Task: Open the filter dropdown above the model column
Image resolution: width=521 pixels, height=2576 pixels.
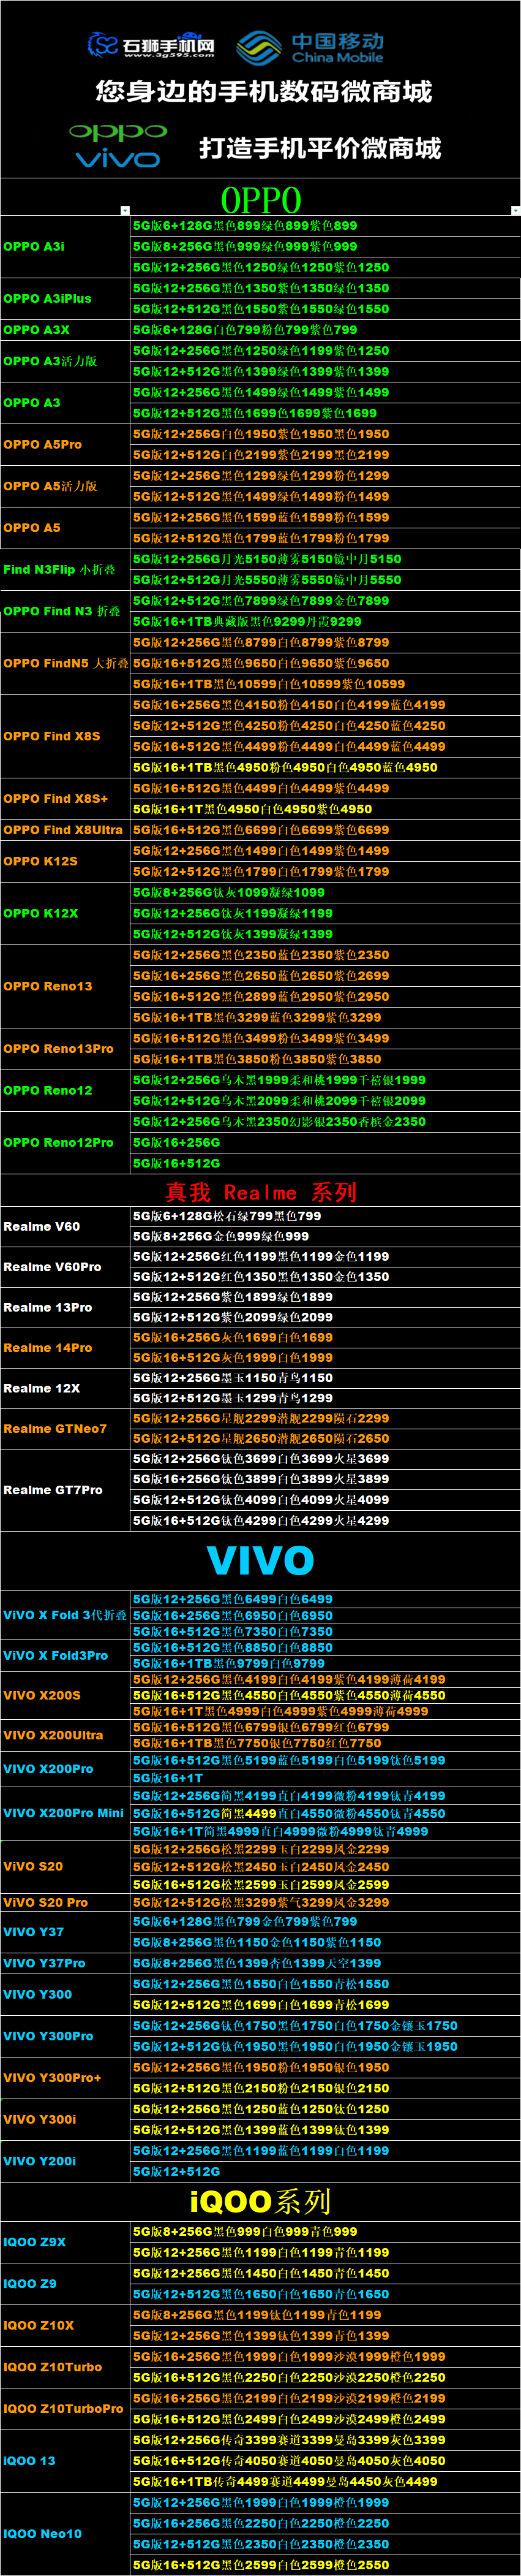Action: [125, 210]
